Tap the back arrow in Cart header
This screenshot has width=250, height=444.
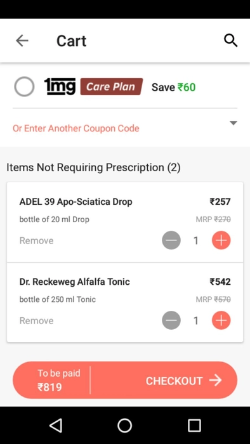click(22, 41)
